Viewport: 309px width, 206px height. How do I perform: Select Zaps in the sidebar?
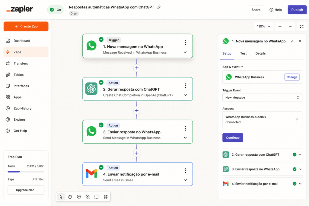point(26,52)
